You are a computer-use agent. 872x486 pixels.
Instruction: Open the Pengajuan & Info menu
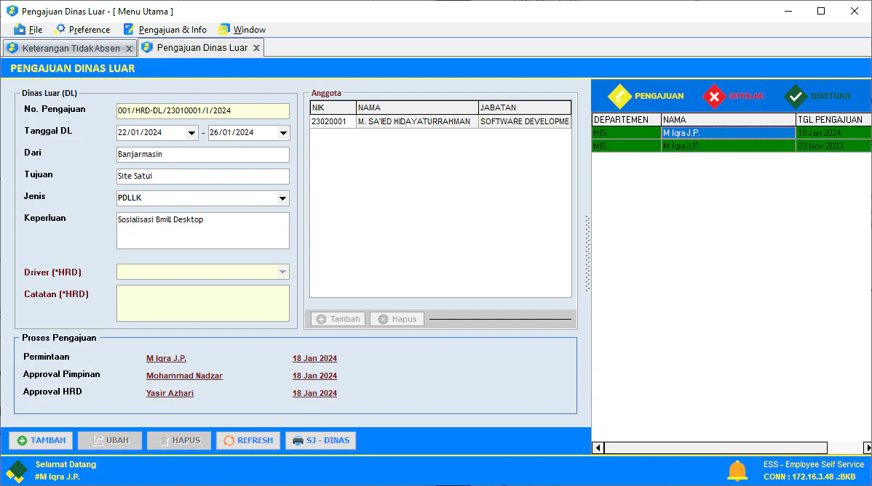pos(165,29)
